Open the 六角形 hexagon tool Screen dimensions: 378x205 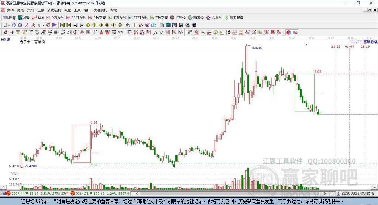pyautogui.click(x=214, y=18)
